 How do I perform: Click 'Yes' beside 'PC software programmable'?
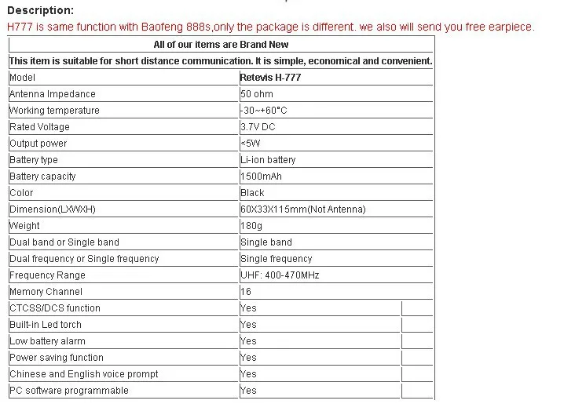pyautogui.click(x=248, y=391)
